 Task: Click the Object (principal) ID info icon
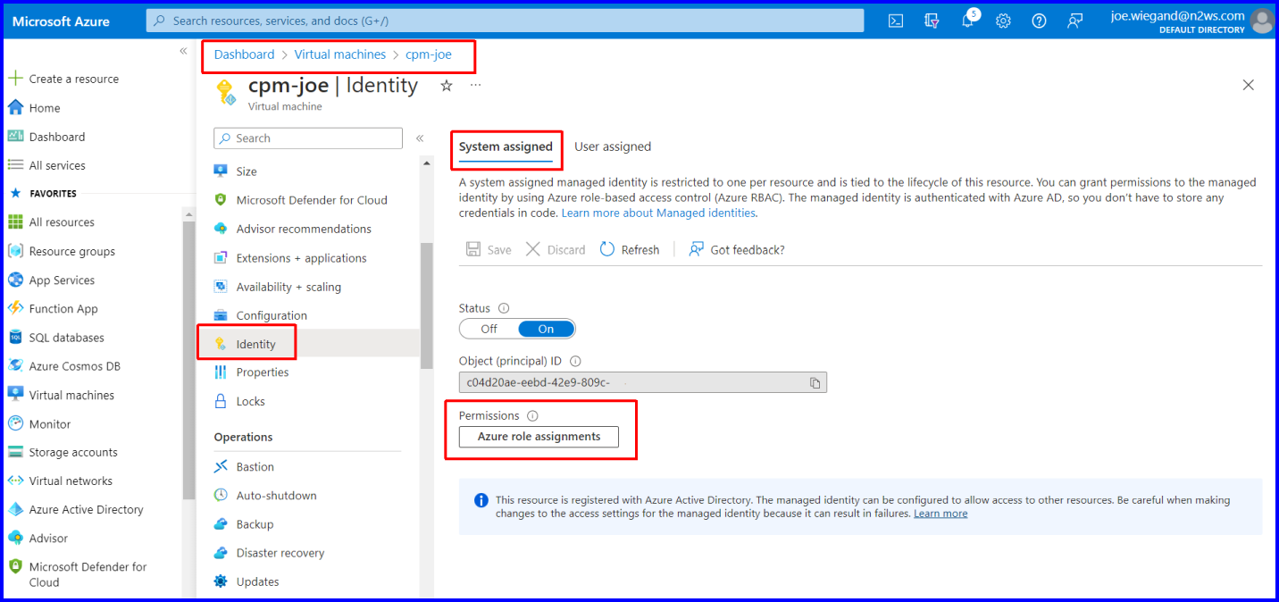pyautogui.click(x=575, y=362)
